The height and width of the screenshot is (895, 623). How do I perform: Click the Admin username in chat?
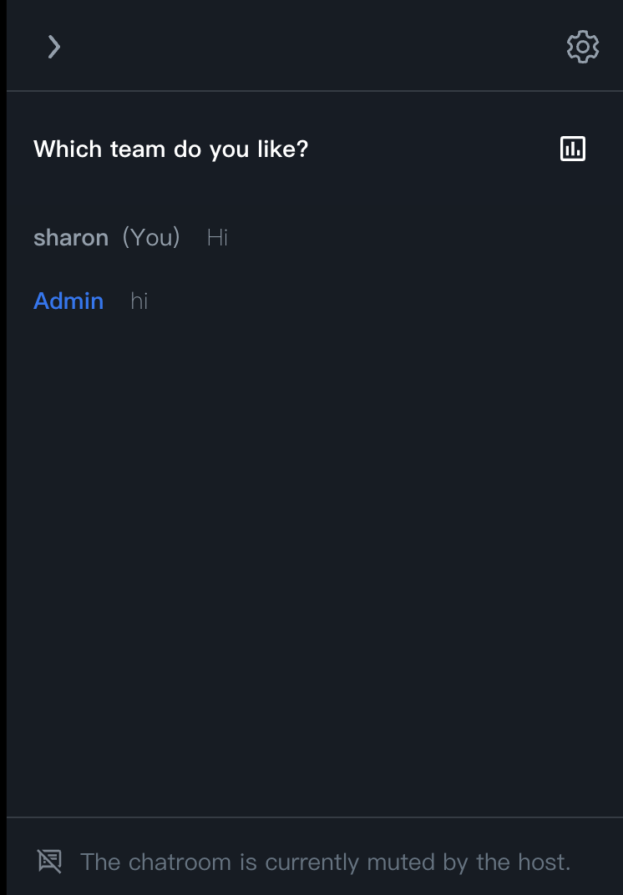[68, 301]
